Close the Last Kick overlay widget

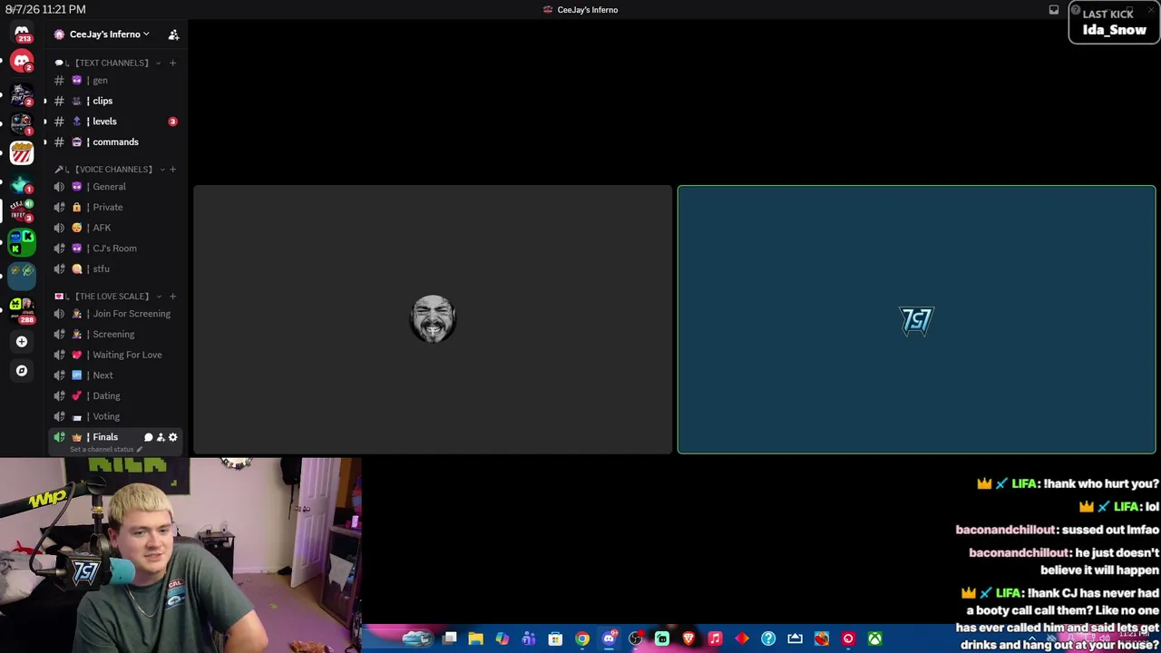[x=1152, y=10]
